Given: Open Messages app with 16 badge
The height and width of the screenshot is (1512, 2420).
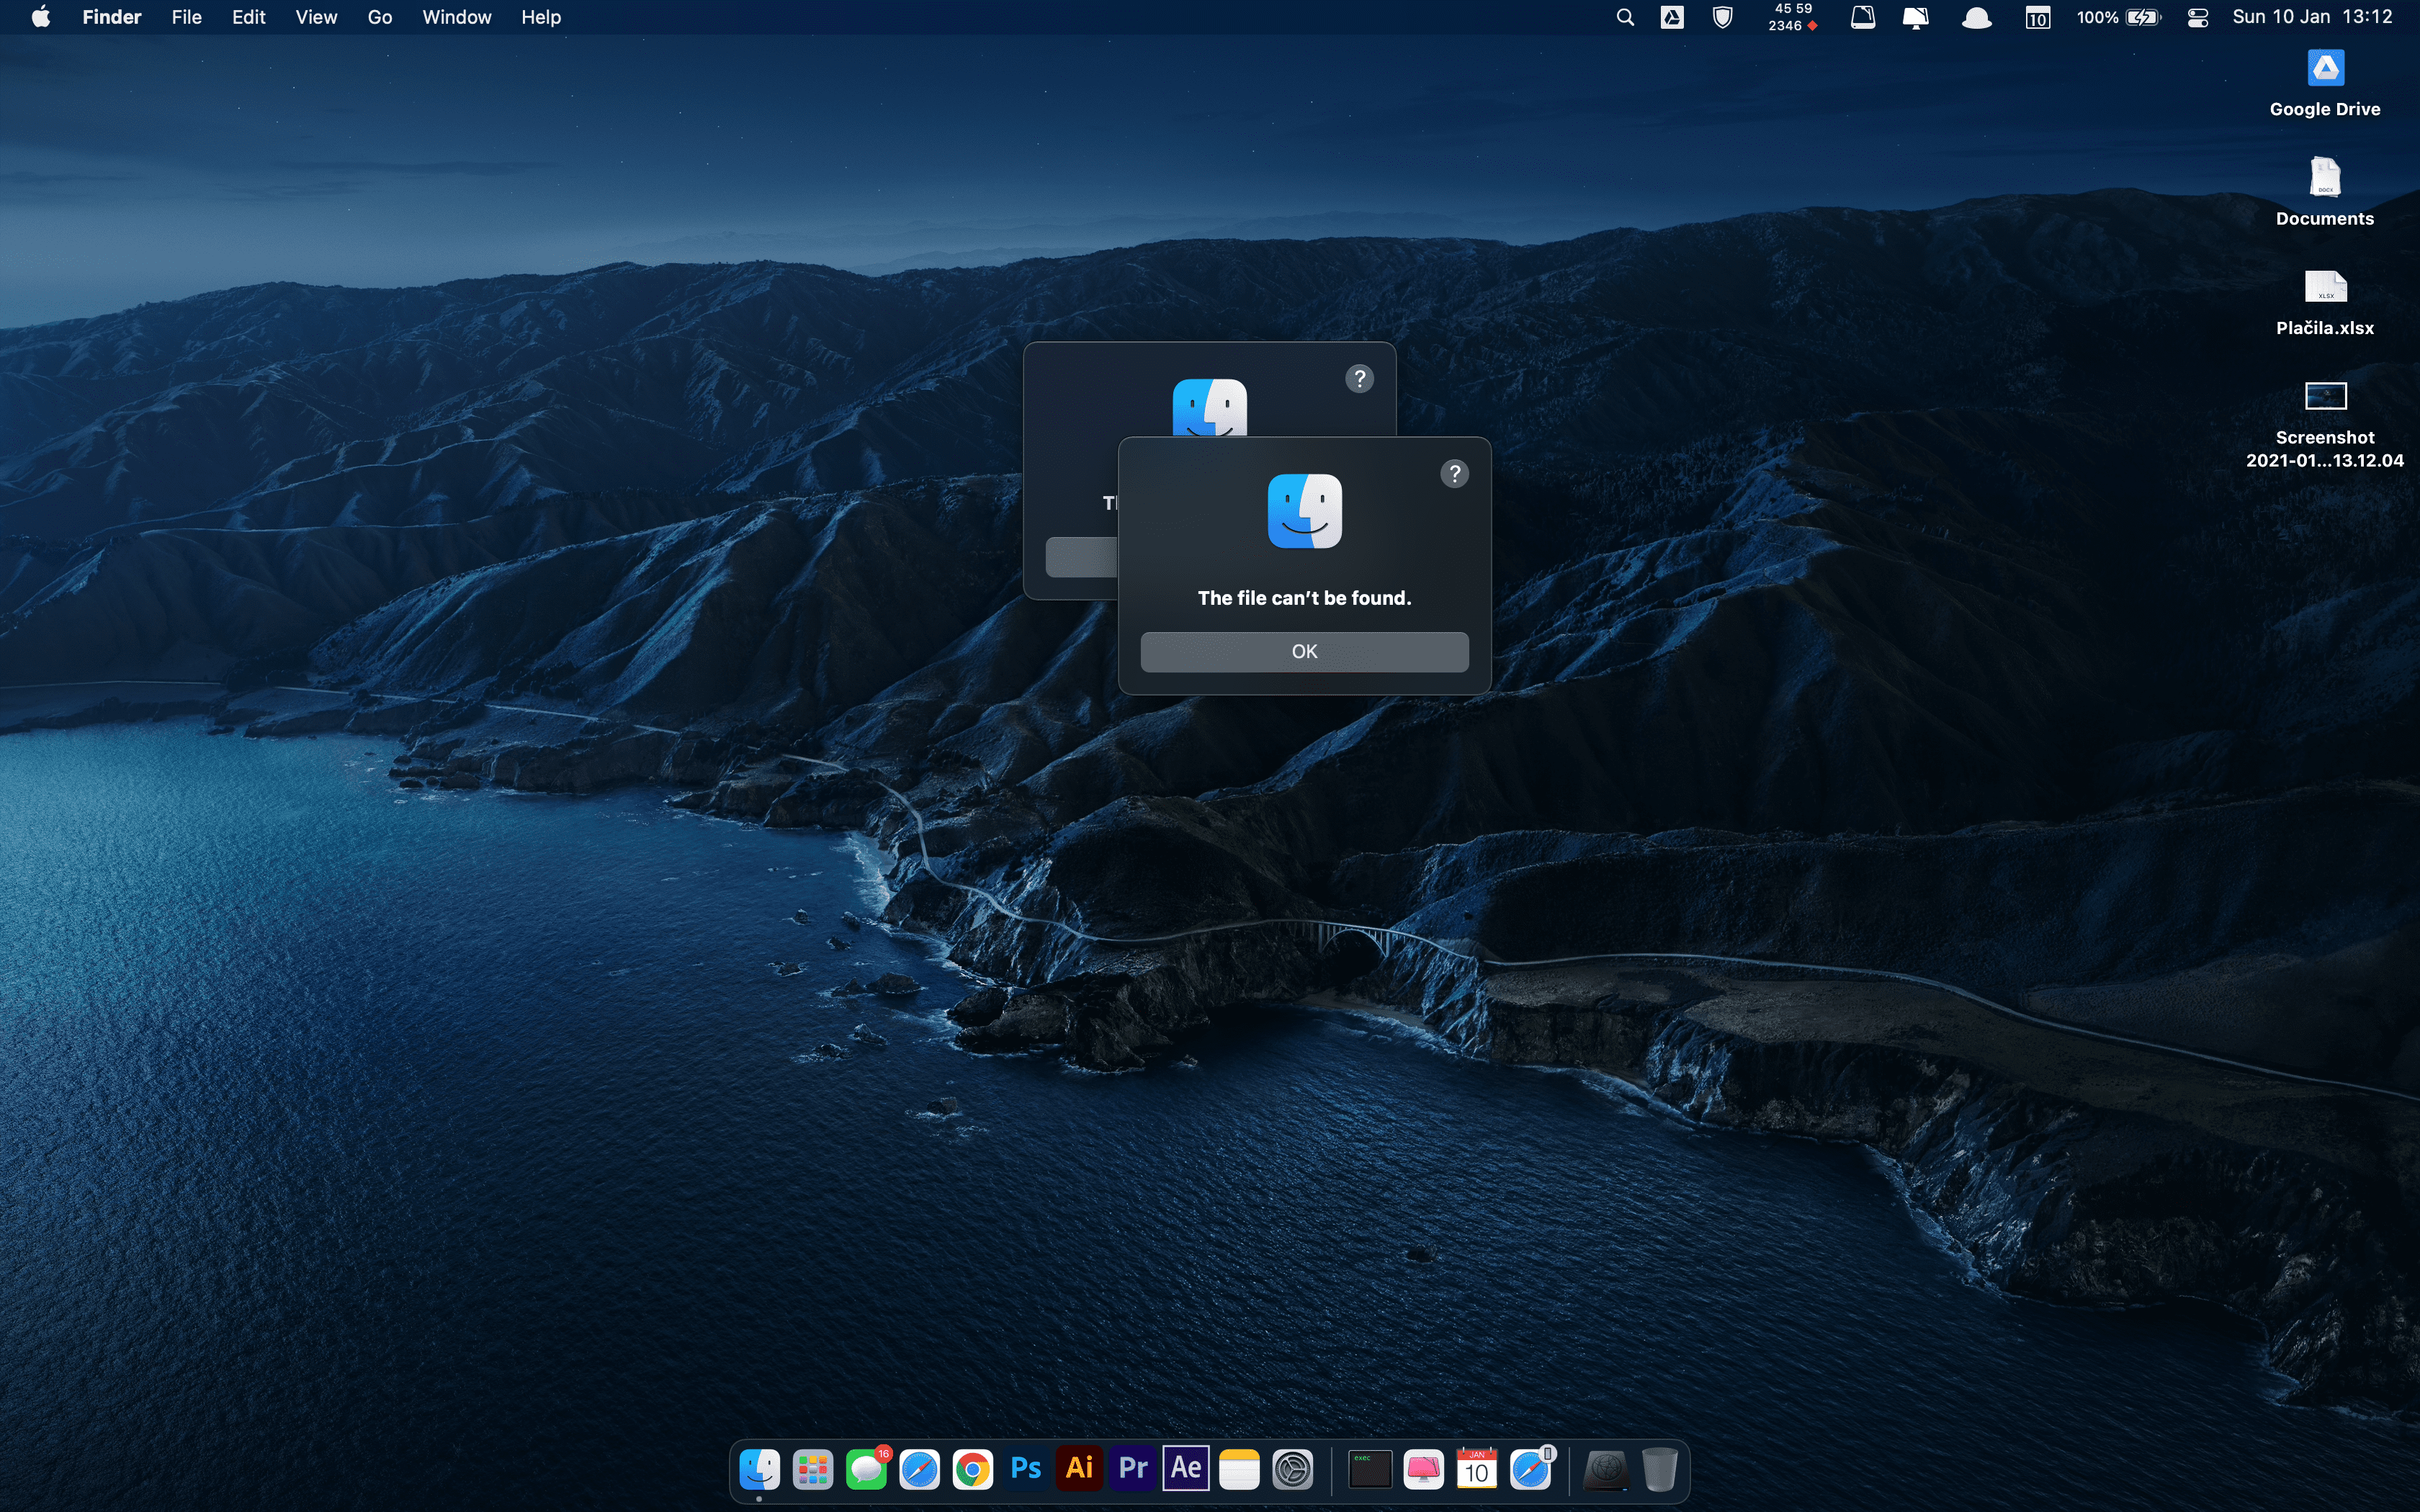Looking at the screenshot, I should tap(866, 1469).
